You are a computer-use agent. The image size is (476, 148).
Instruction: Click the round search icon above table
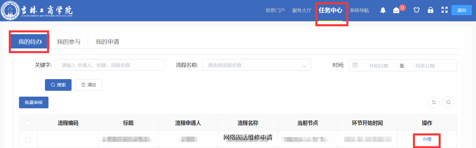coord(448,102)
